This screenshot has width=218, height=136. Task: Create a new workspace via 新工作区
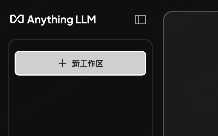(x=80, y=63)
